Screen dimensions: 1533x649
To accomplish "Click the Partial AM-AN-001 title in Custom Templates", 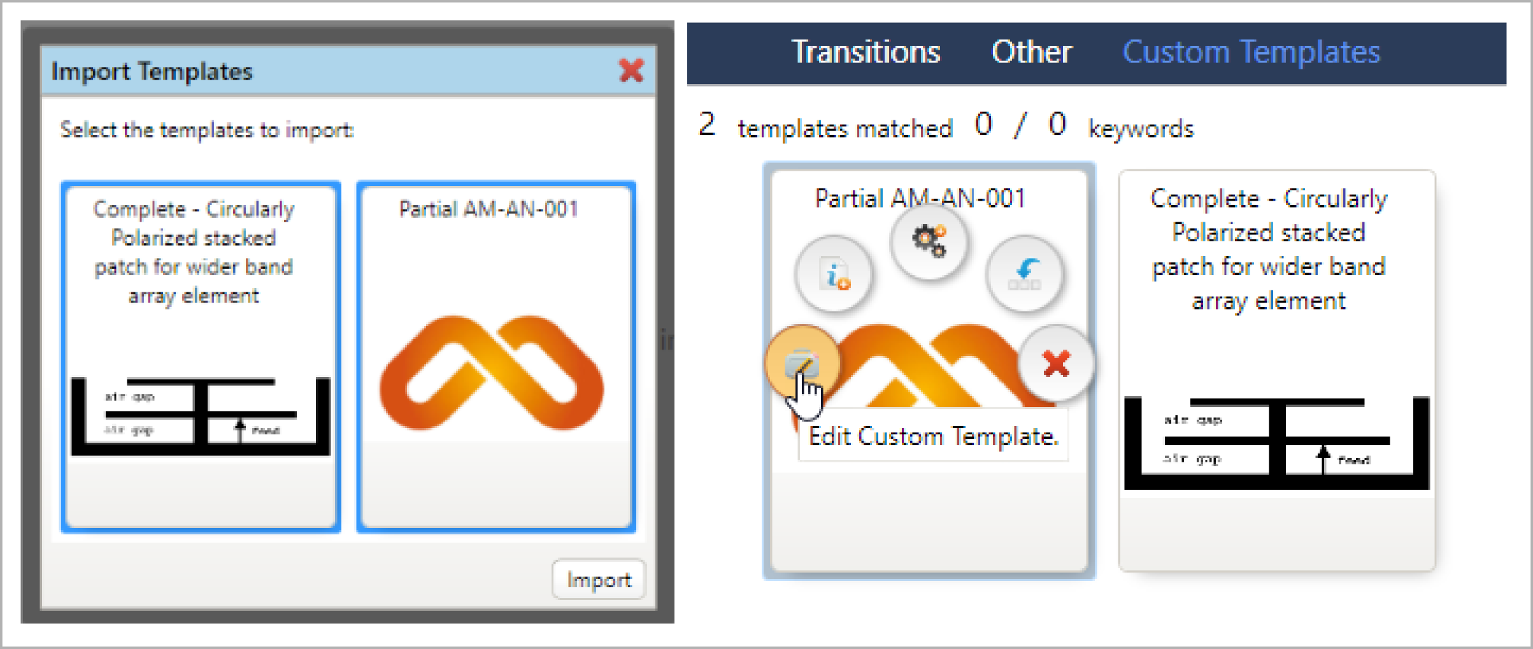I will pyautogui.click(x=920, y=198).
